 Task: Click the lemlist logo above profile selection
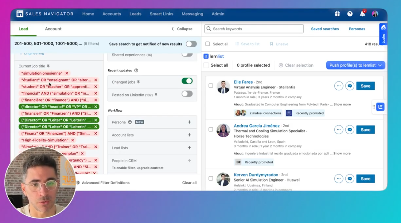(x=214, y=56)
